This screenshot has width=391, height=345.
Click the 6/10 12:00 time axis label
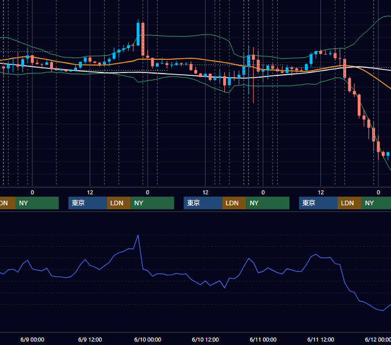point(205,339)
